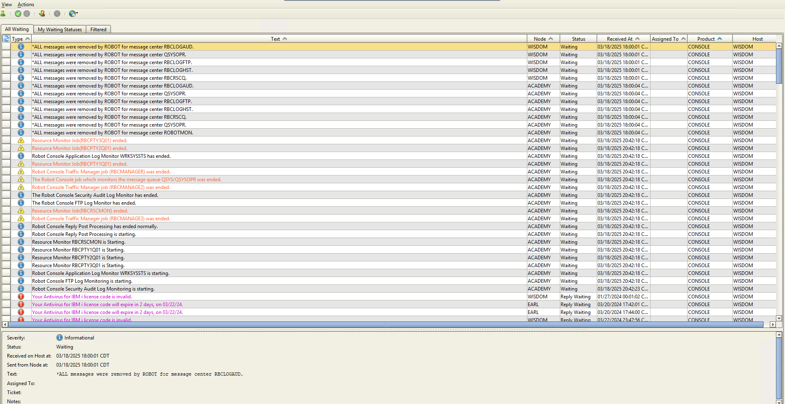The image size is (785, 404).
Task: Click the green checkmark toolbar icon
Action: [x=18, y=14]
